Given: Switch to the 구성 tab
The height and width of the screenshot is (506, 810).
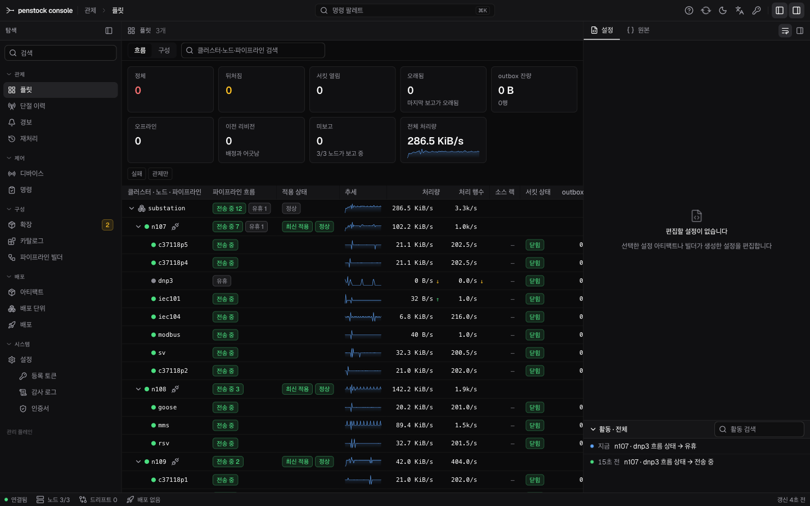Looking at the screenshot, I should (164, 51).
